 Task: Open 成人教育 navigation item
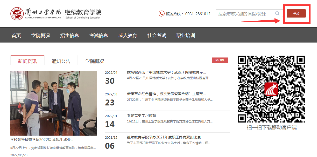pos(128,35)
